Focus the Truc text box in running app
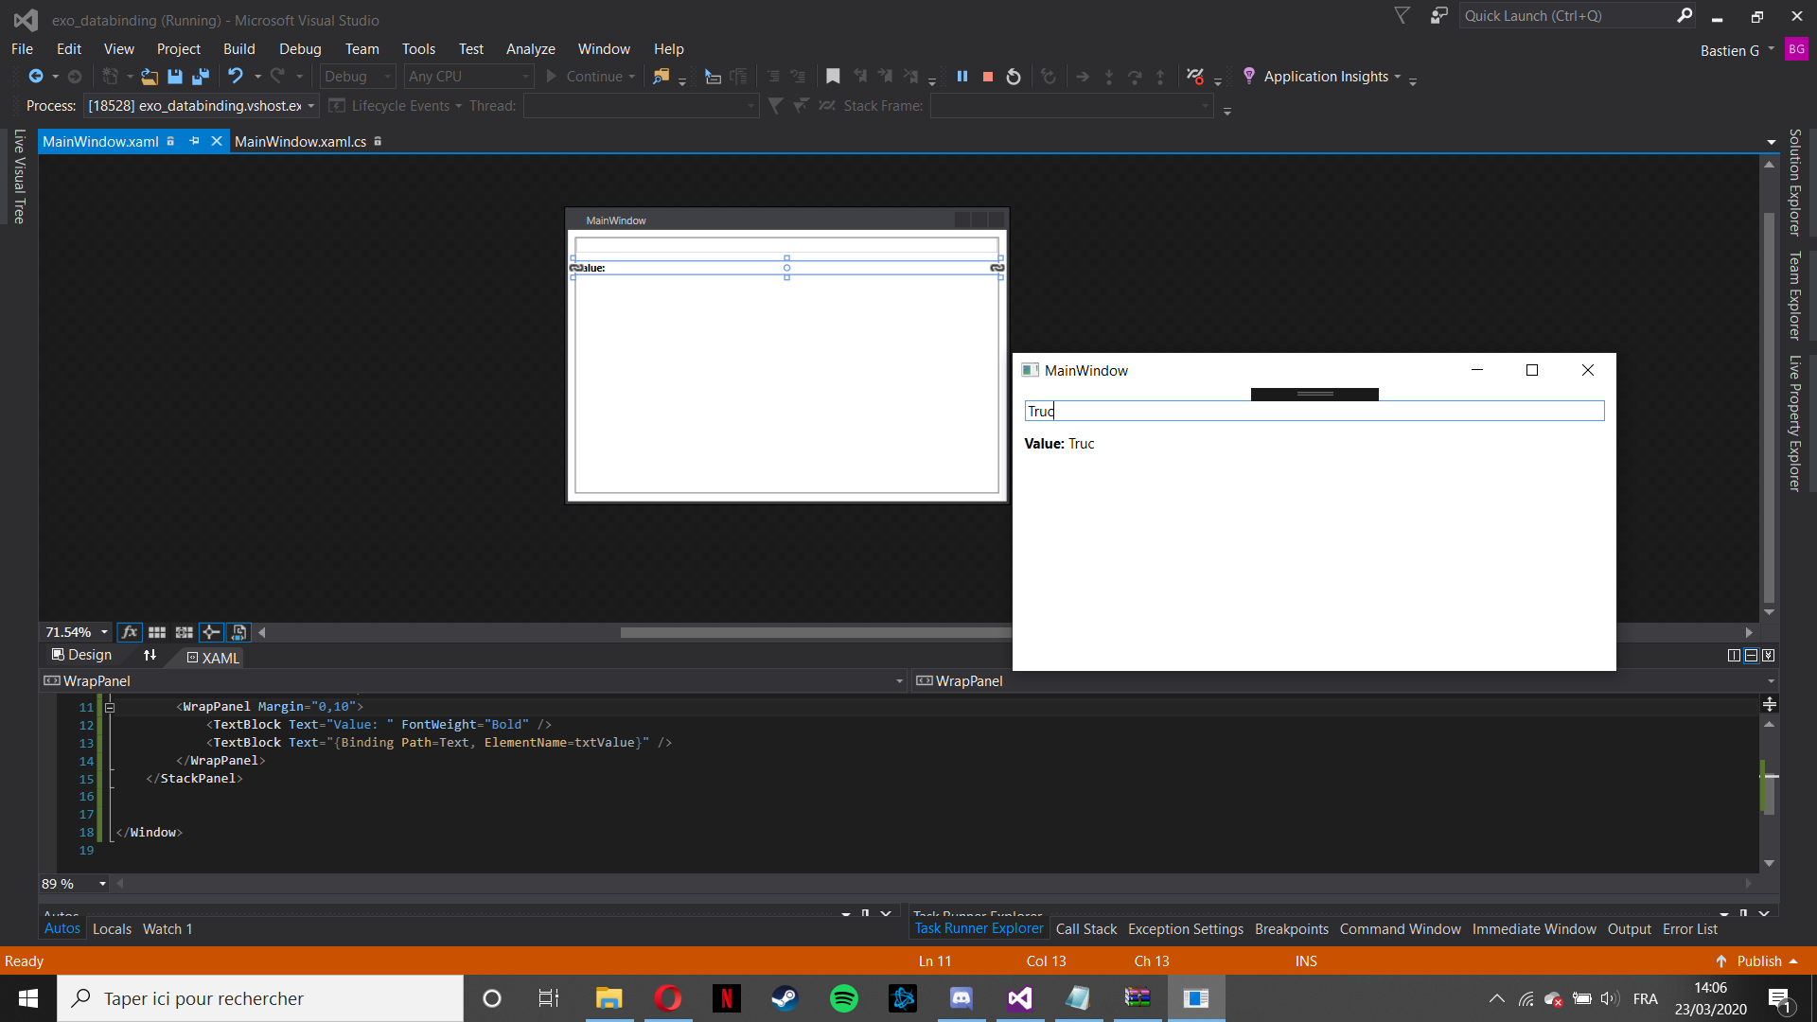Screen dimensions: 1817x1022 click(x=1314, y=410)
